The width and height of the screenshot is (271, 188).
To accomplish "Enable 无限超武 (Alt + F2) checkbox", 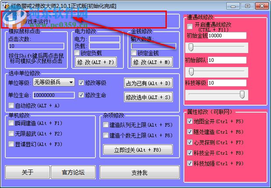I will [11, 133].
